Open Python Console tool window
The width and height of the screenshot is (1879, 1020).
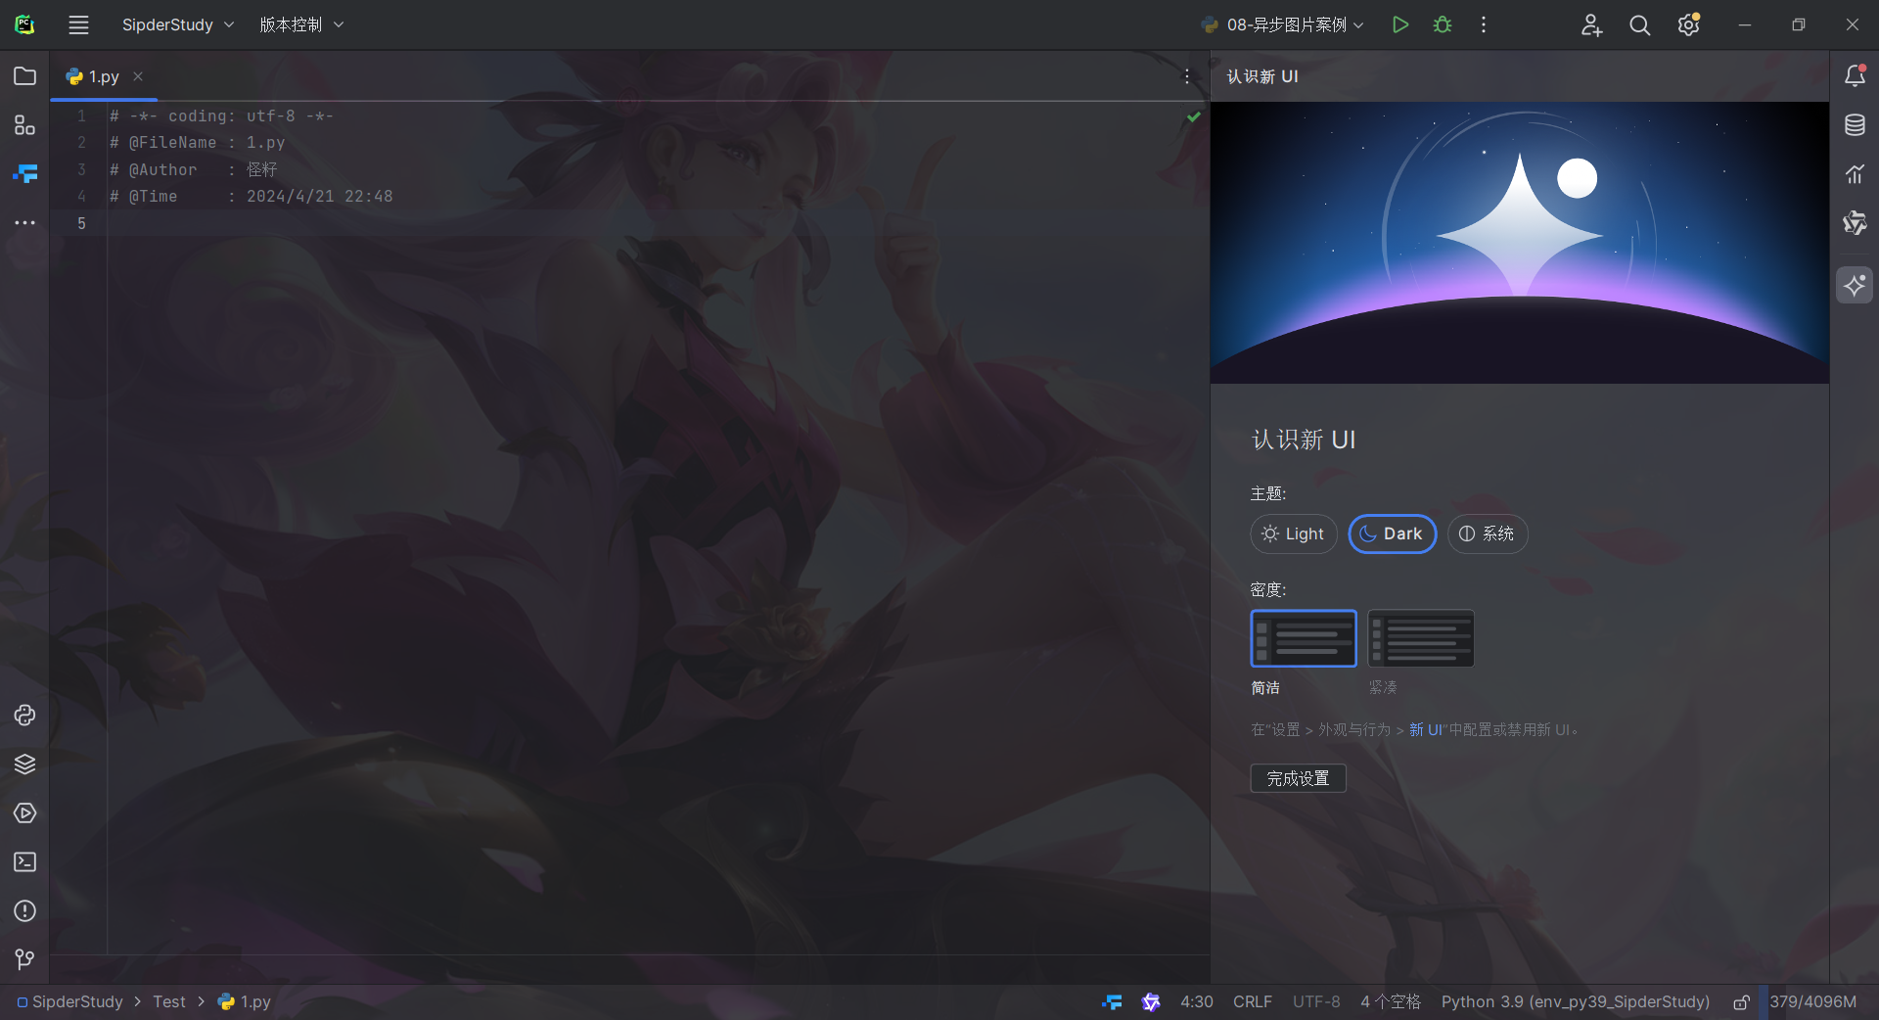coord(24,716)
